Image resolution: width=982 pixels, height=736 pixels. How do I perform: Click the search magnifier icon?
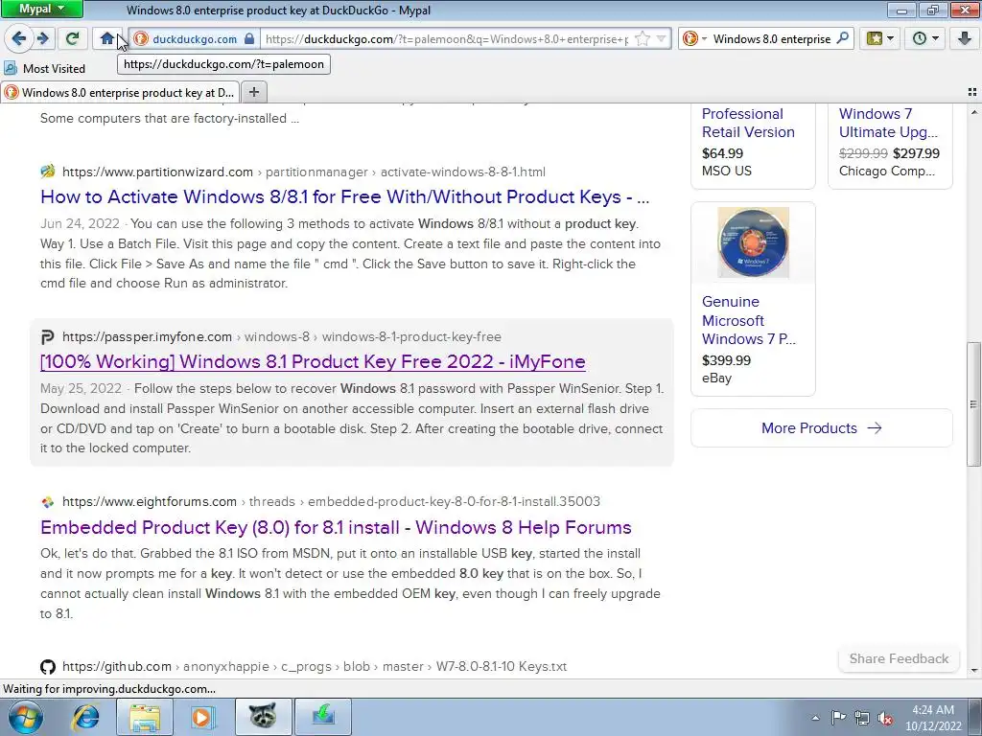pos(843,38)
